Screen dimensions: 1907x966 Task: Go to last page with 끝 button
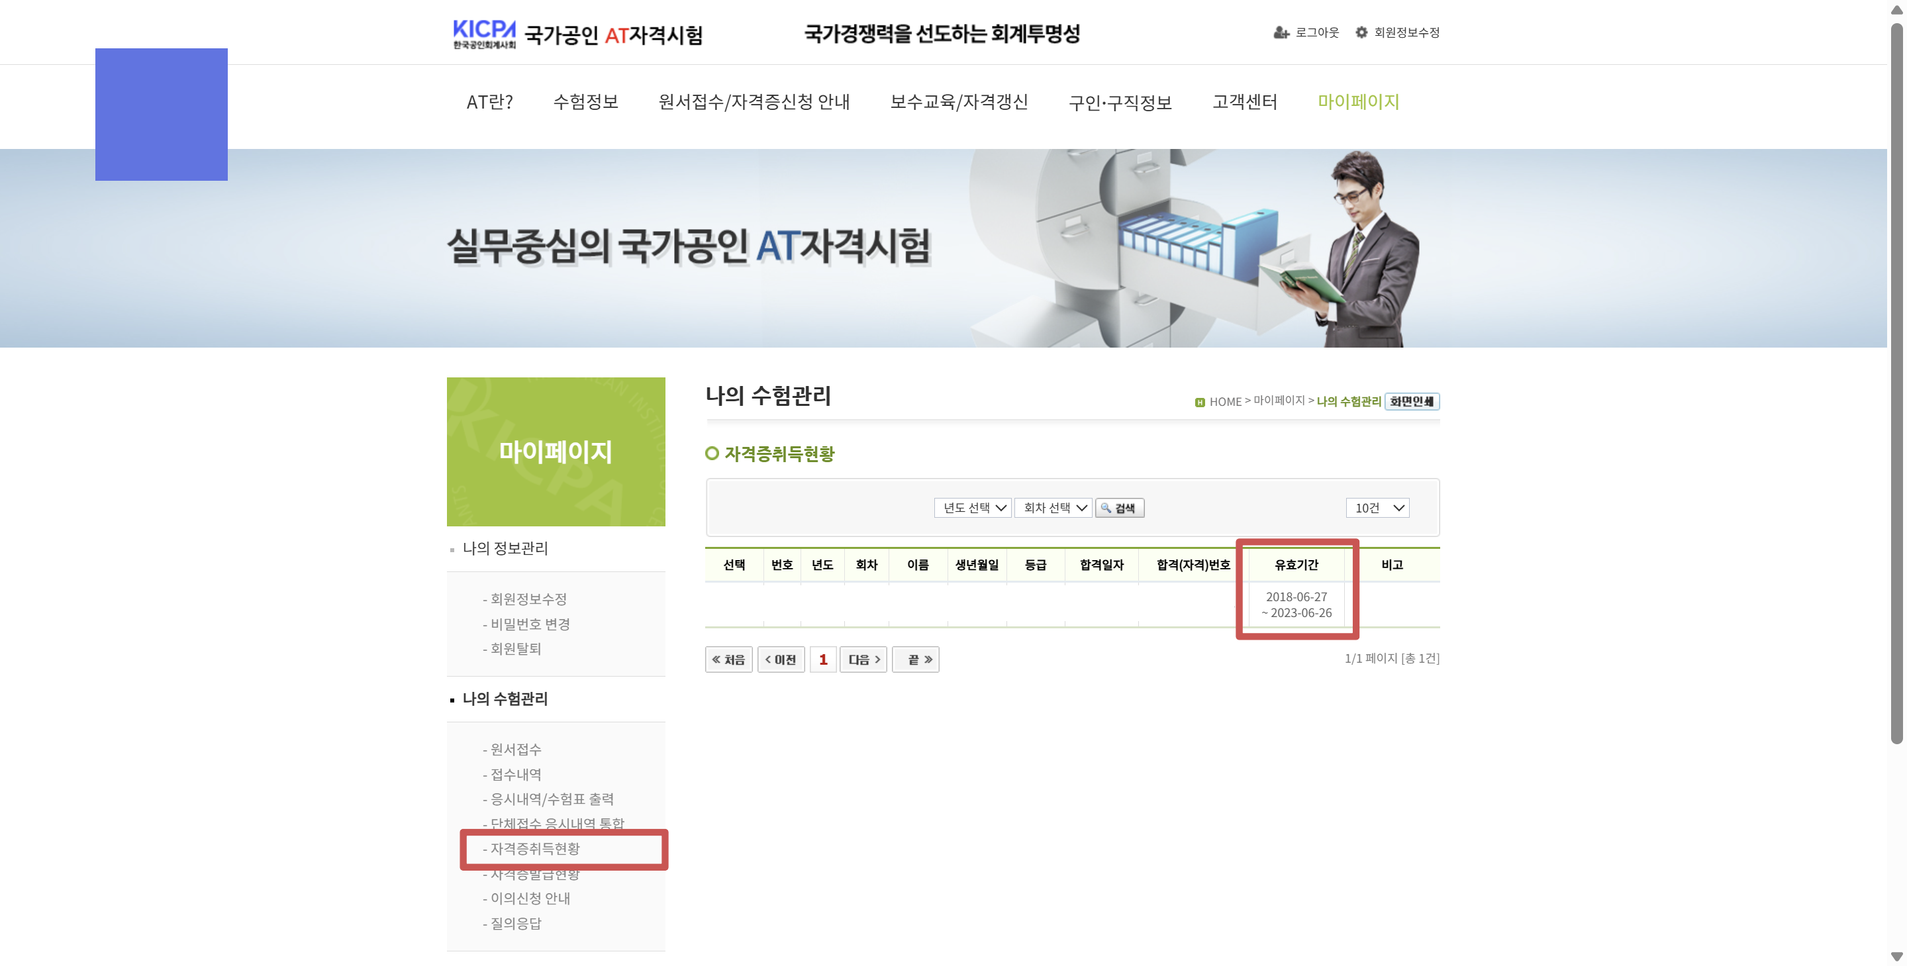click(x=915, y=659)
